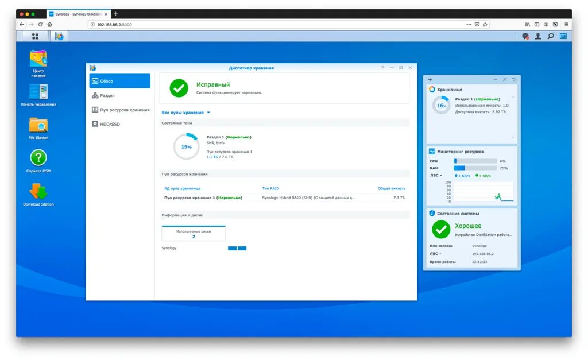
Task: Click the CPU usage bar
Action: click(475, 161)
